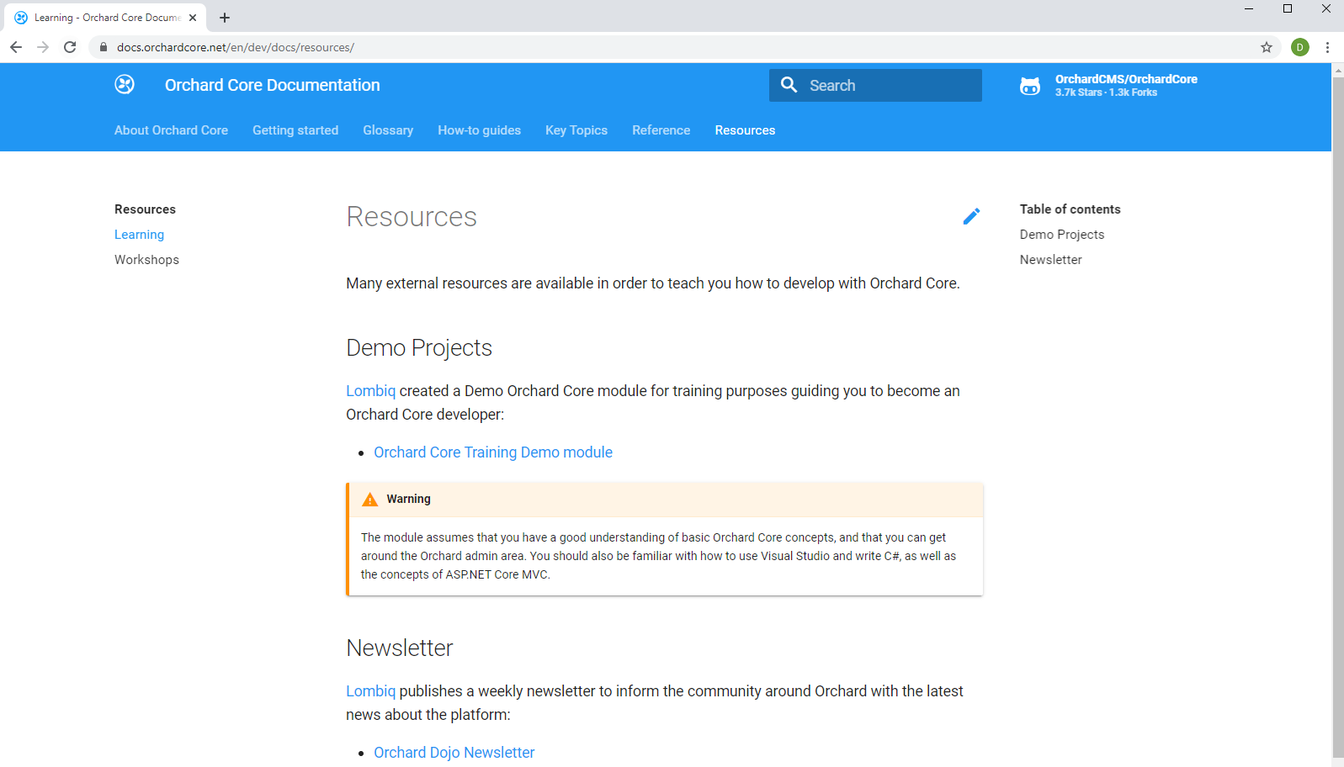View site info lock icon
The width and height of the screenshot is (1344, 767).
[x=104, y=47]
